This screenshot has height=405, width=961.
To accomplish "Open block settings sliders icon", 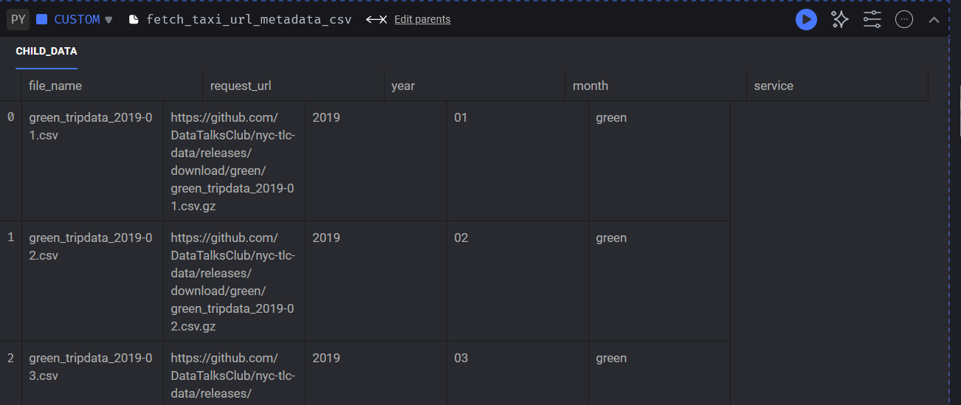I will tap(872, 19).
